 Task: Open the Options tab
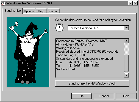click(x=29, y=11)
